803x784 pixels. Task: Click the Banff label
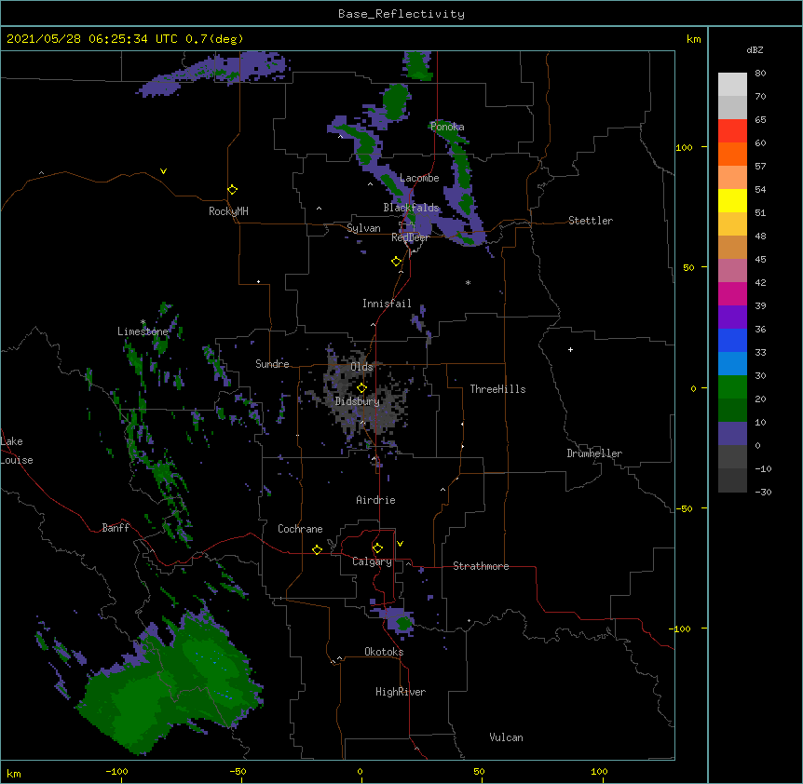tap(116, 528)
